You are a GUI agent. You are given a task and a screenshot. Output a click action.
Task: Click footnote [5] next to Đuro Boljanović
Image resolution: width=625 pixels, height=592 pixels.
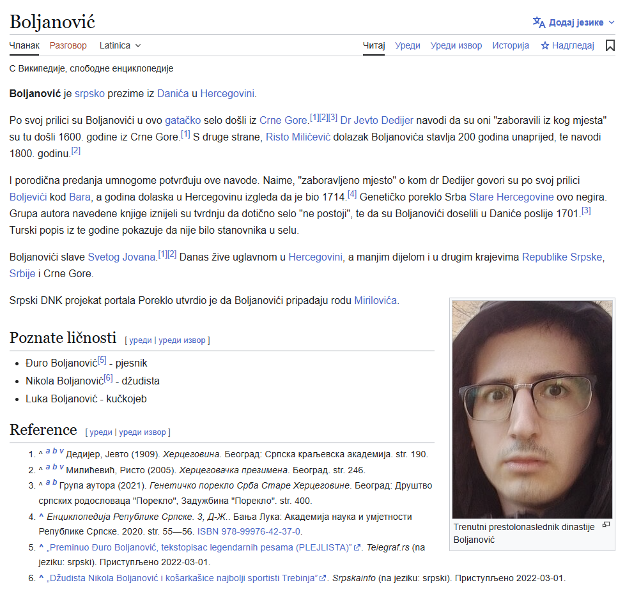click(102, 360)
